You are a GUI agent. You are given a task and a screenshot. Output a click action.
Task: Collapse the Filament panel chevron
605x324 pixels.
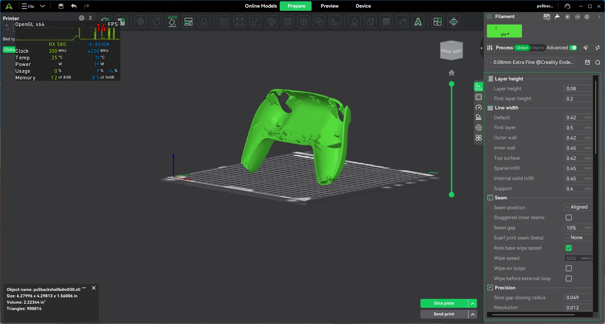599,17
